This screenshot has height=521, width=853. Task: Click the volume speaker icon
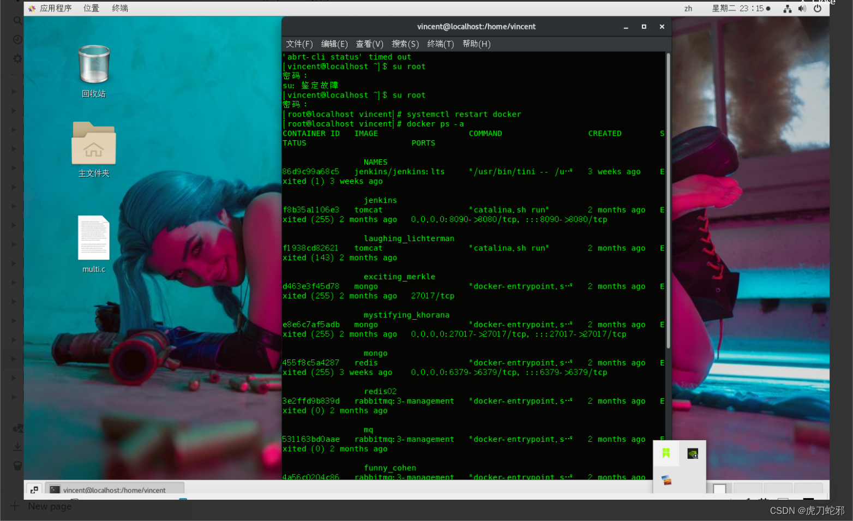click(802, 9)
